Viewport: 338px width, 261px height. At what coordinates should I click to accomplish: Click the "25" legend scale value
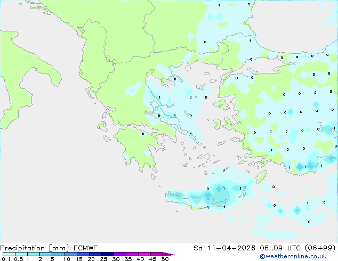pyautogui.click(x=103, y=259)
